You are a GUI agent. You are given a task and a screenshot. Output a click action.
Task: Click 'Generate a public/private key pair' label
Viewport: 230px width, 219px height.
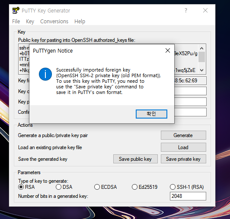point(53,135)
